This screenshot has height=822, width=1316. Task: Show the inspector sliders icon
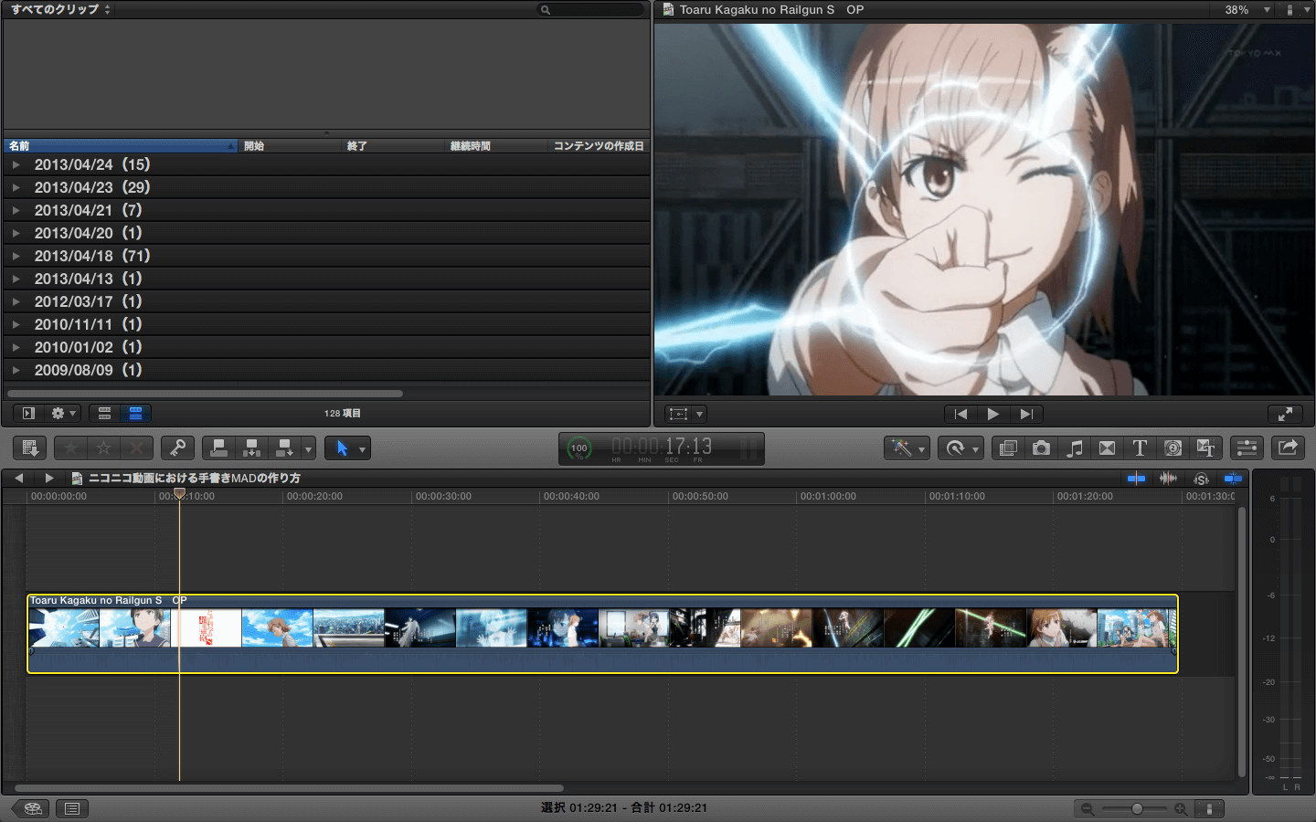click(x=1247, y=448)
